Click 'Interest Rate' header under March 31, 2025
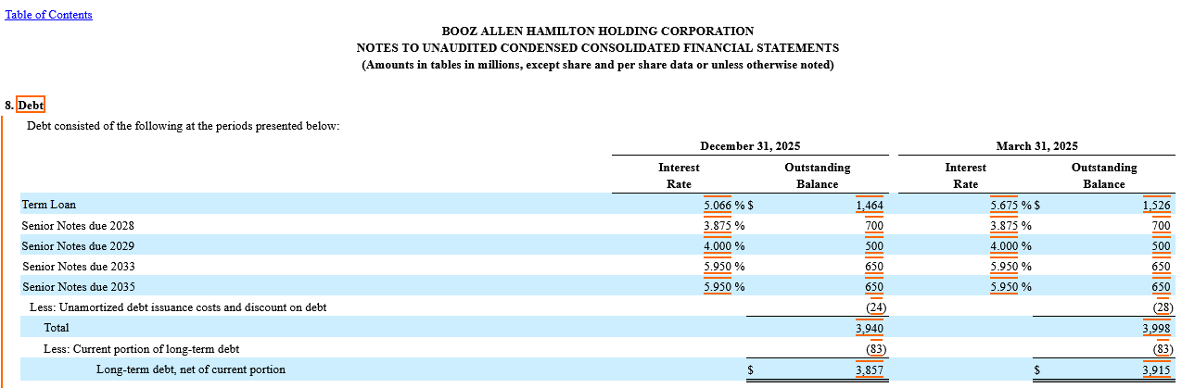1182x388 pixels. [965, 176]
